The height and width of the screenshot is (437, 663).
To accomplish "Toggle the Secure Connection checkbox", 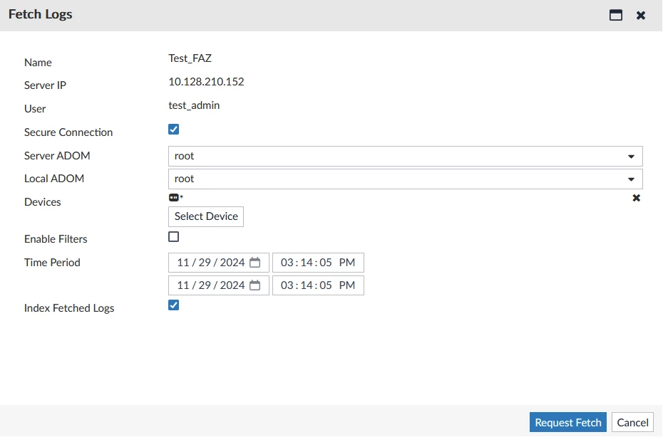I will click(x=173, y=130).
